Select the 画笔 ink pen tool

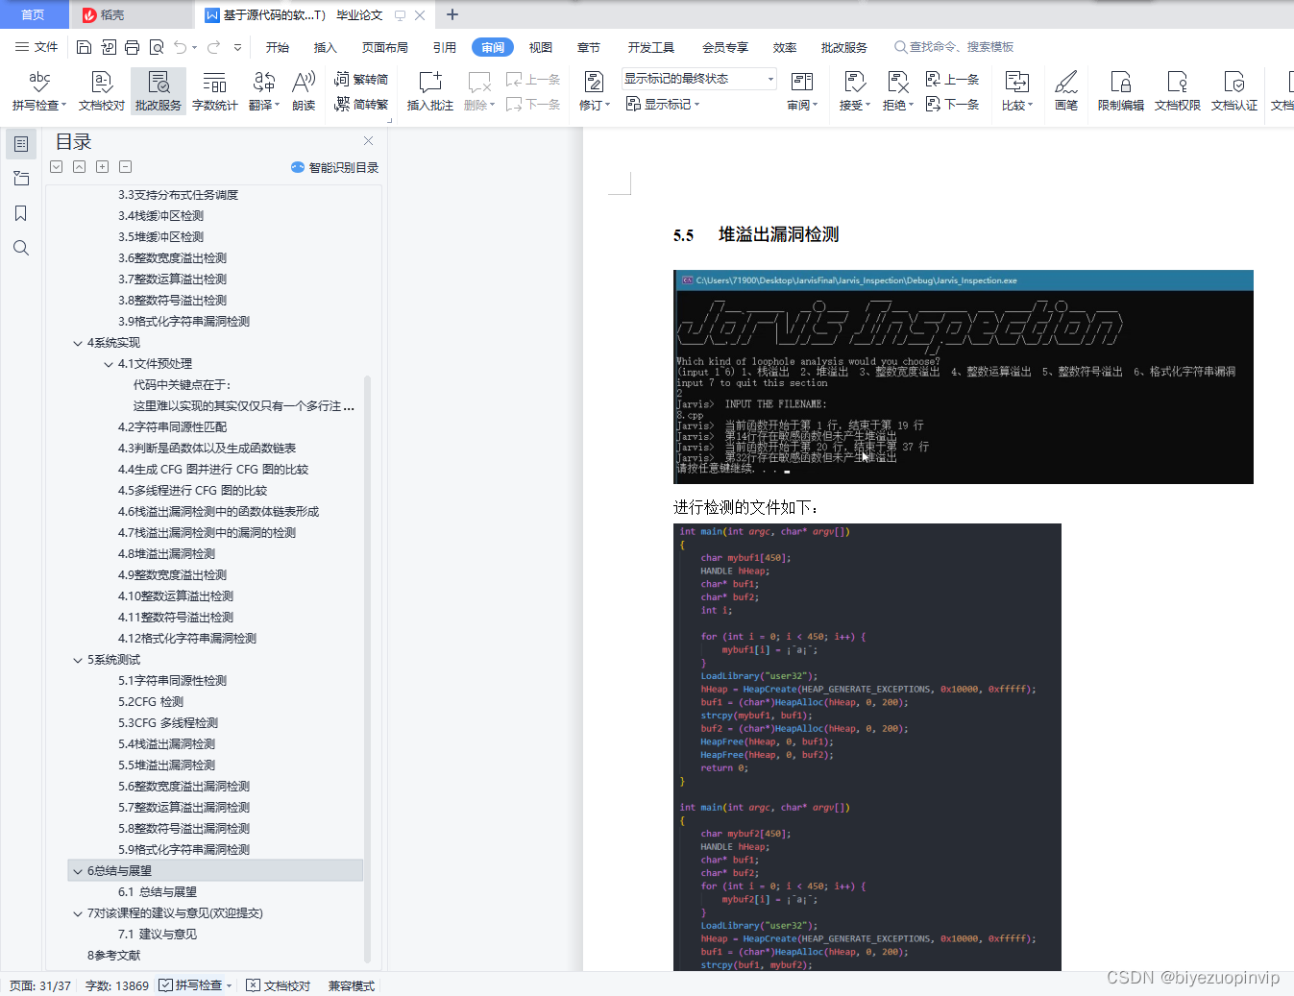[x=1065, y=91]
